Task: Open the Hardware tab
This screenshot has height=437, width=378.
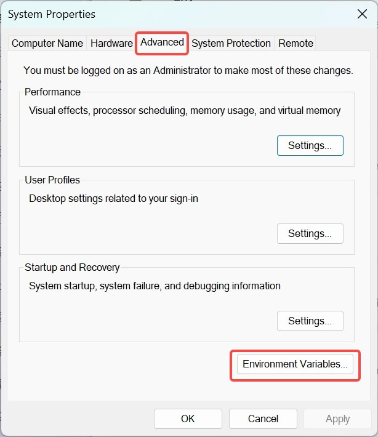Action: [x=111, y=43]
